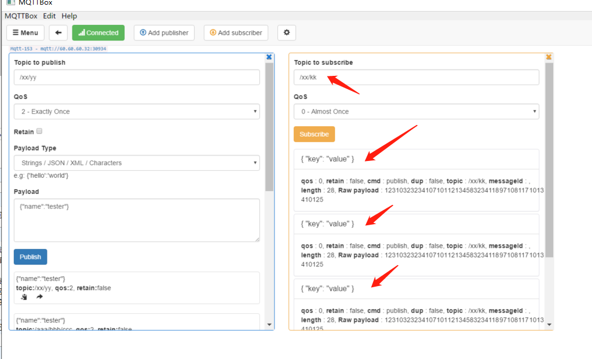
Task: Click publisher panel scroll down arrow
Action: [x=269, y=325]
